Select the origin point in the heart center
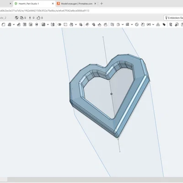This screenshot has width=183, height=183. (111, 94)
